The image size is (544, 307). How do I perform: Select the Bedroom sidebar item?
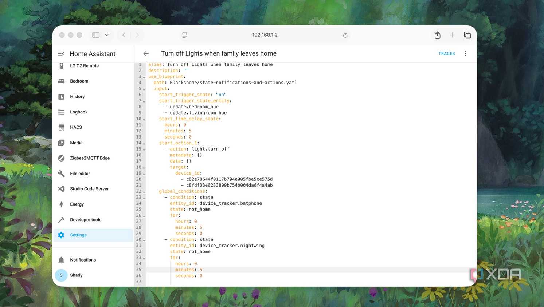[x=93, y=81]
